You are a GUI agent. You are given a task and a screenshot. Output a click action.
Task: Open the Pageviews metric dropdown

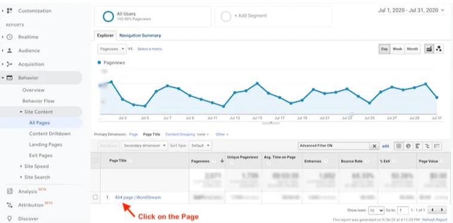click(112, 49)
